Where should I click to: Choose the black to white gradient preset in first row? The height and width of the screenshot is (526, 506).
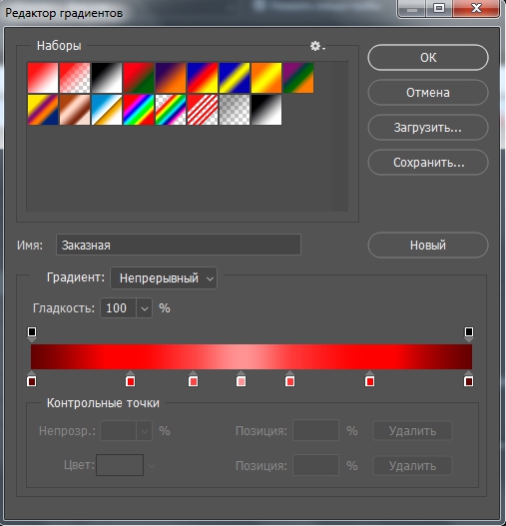pos(107,78)
